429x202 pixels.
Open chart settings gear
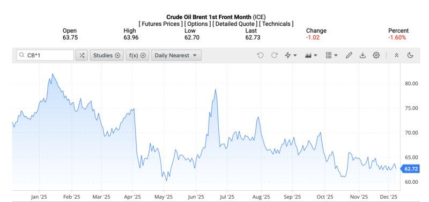pos(376,55)
